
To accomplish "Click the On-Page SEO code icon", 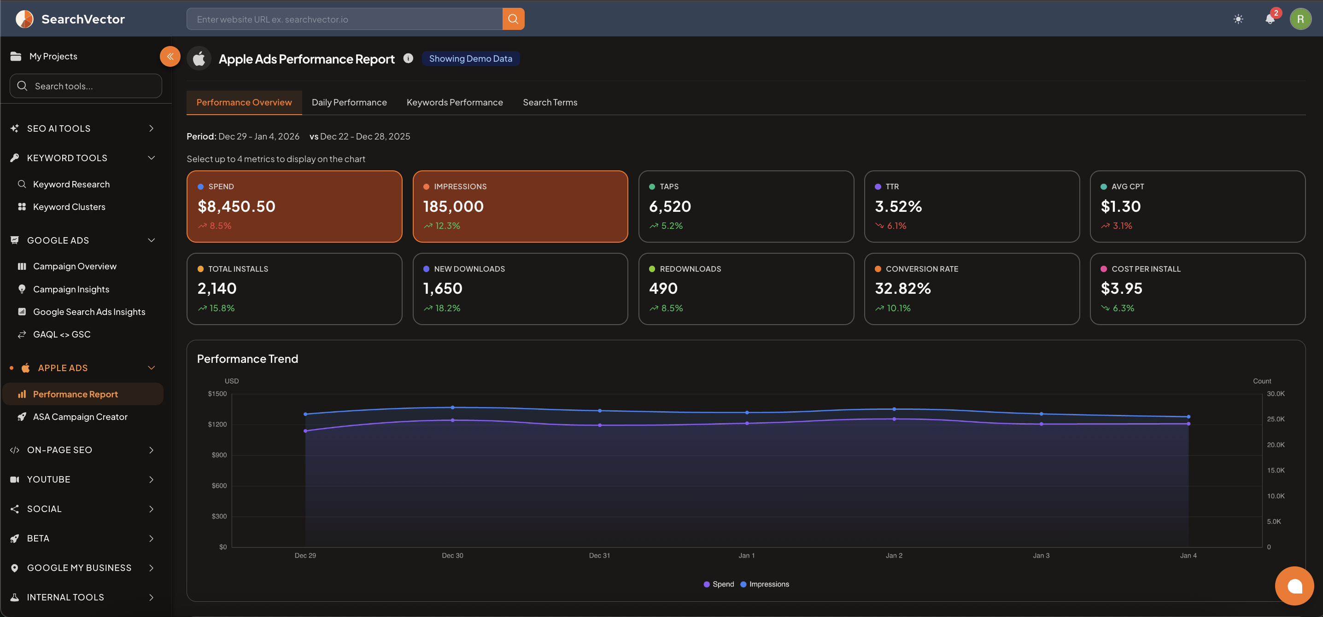I will tap(14, 450).
